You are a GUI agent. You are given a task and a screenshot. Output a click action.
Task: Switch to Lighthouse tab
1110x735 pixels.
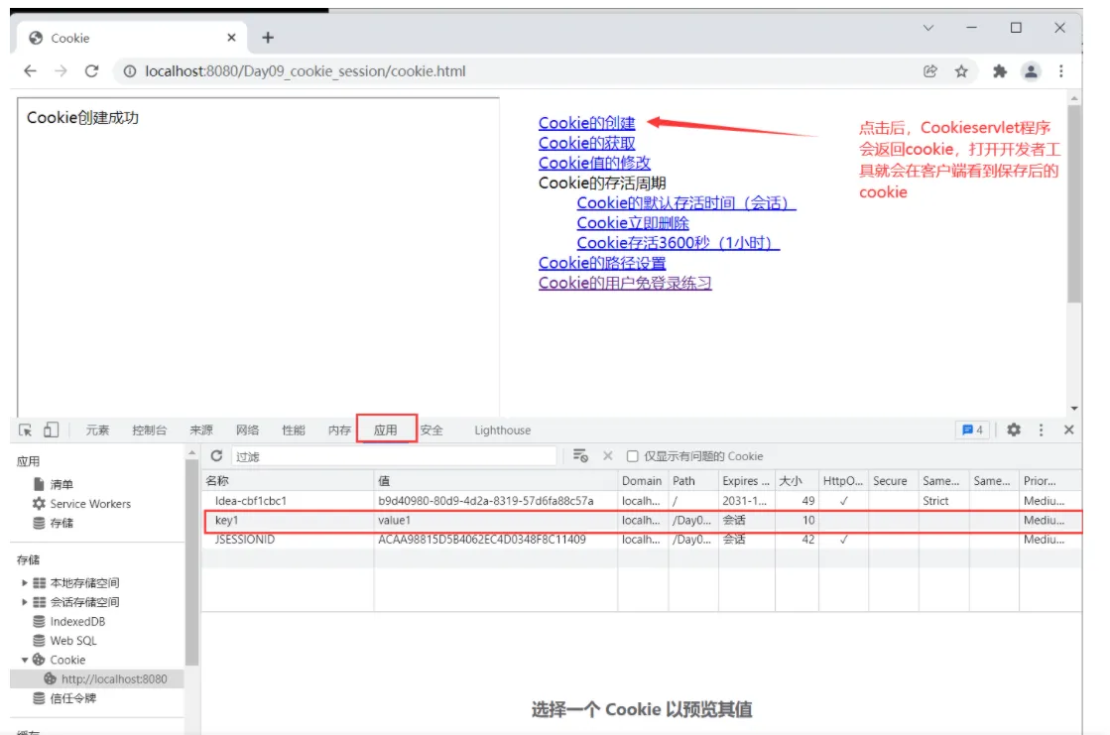[503, 429]
